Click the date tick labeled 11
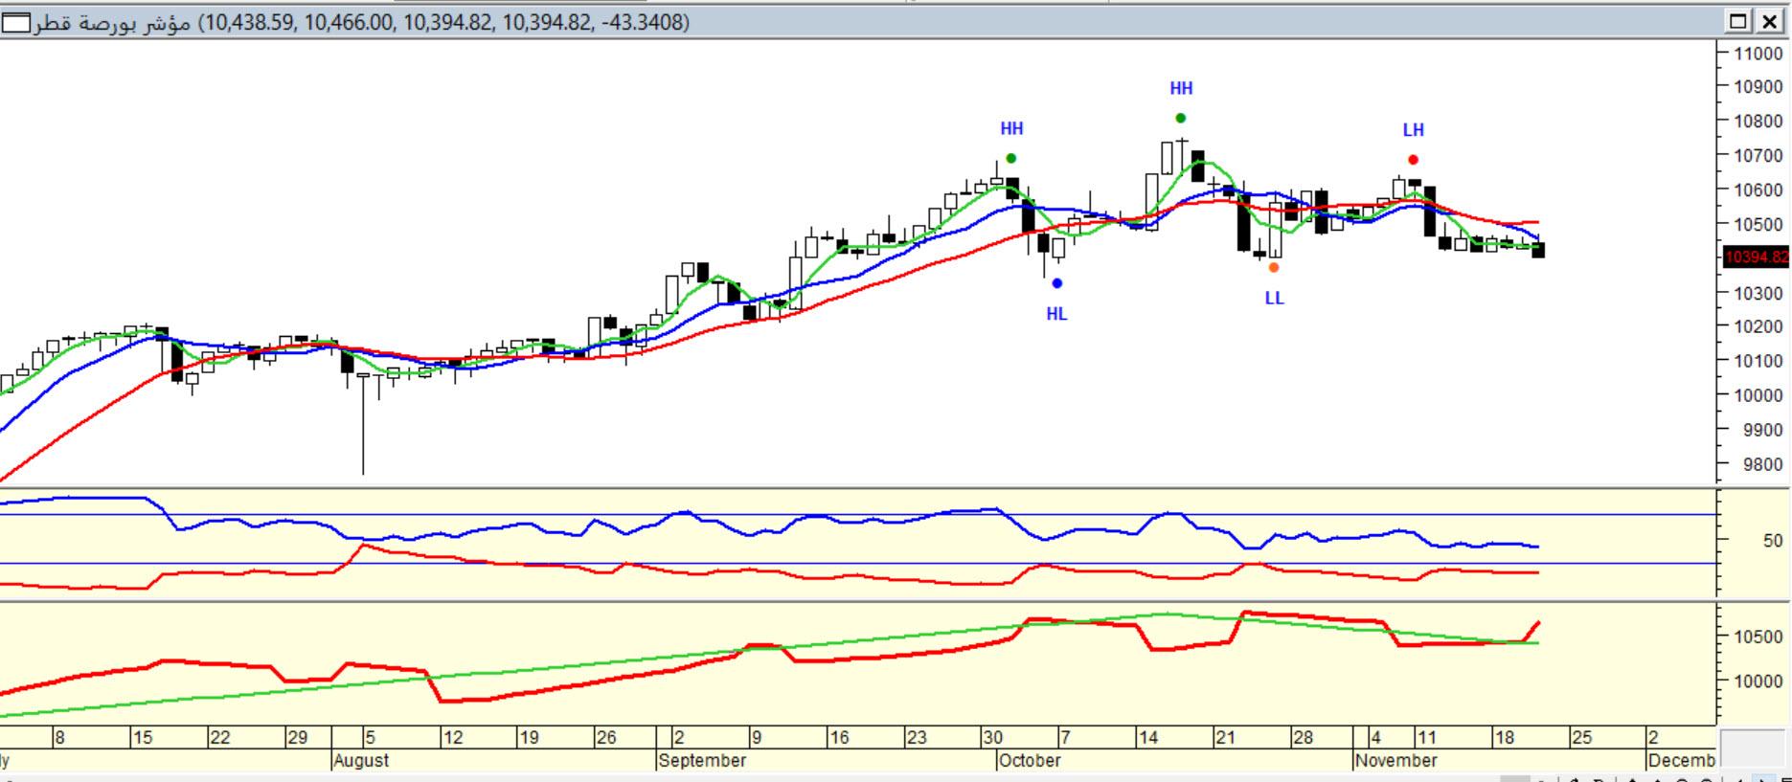The image size is (1792, 782). point(1427,738)
